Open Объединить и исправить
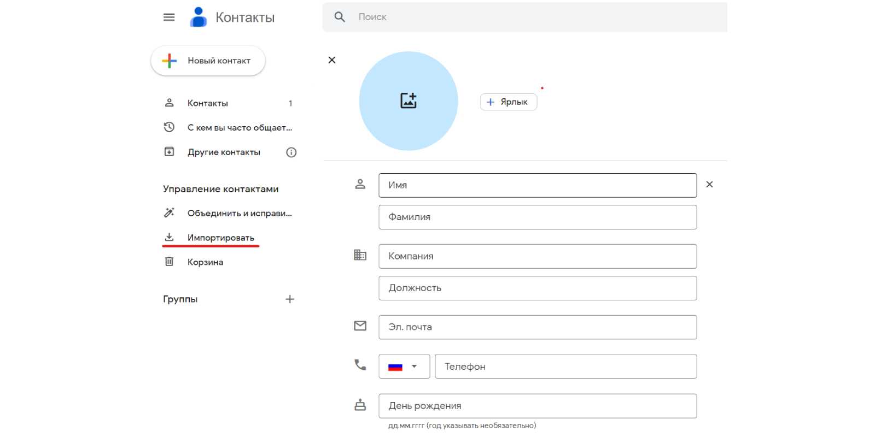This screenshot has width=875, height=437. [x=239, y=213]
